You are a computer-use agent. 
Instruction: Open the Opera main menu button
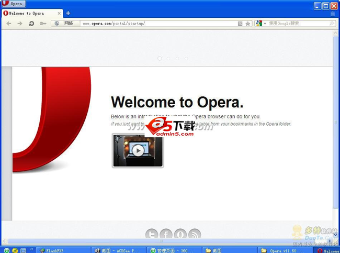click(x=13, y=4)
